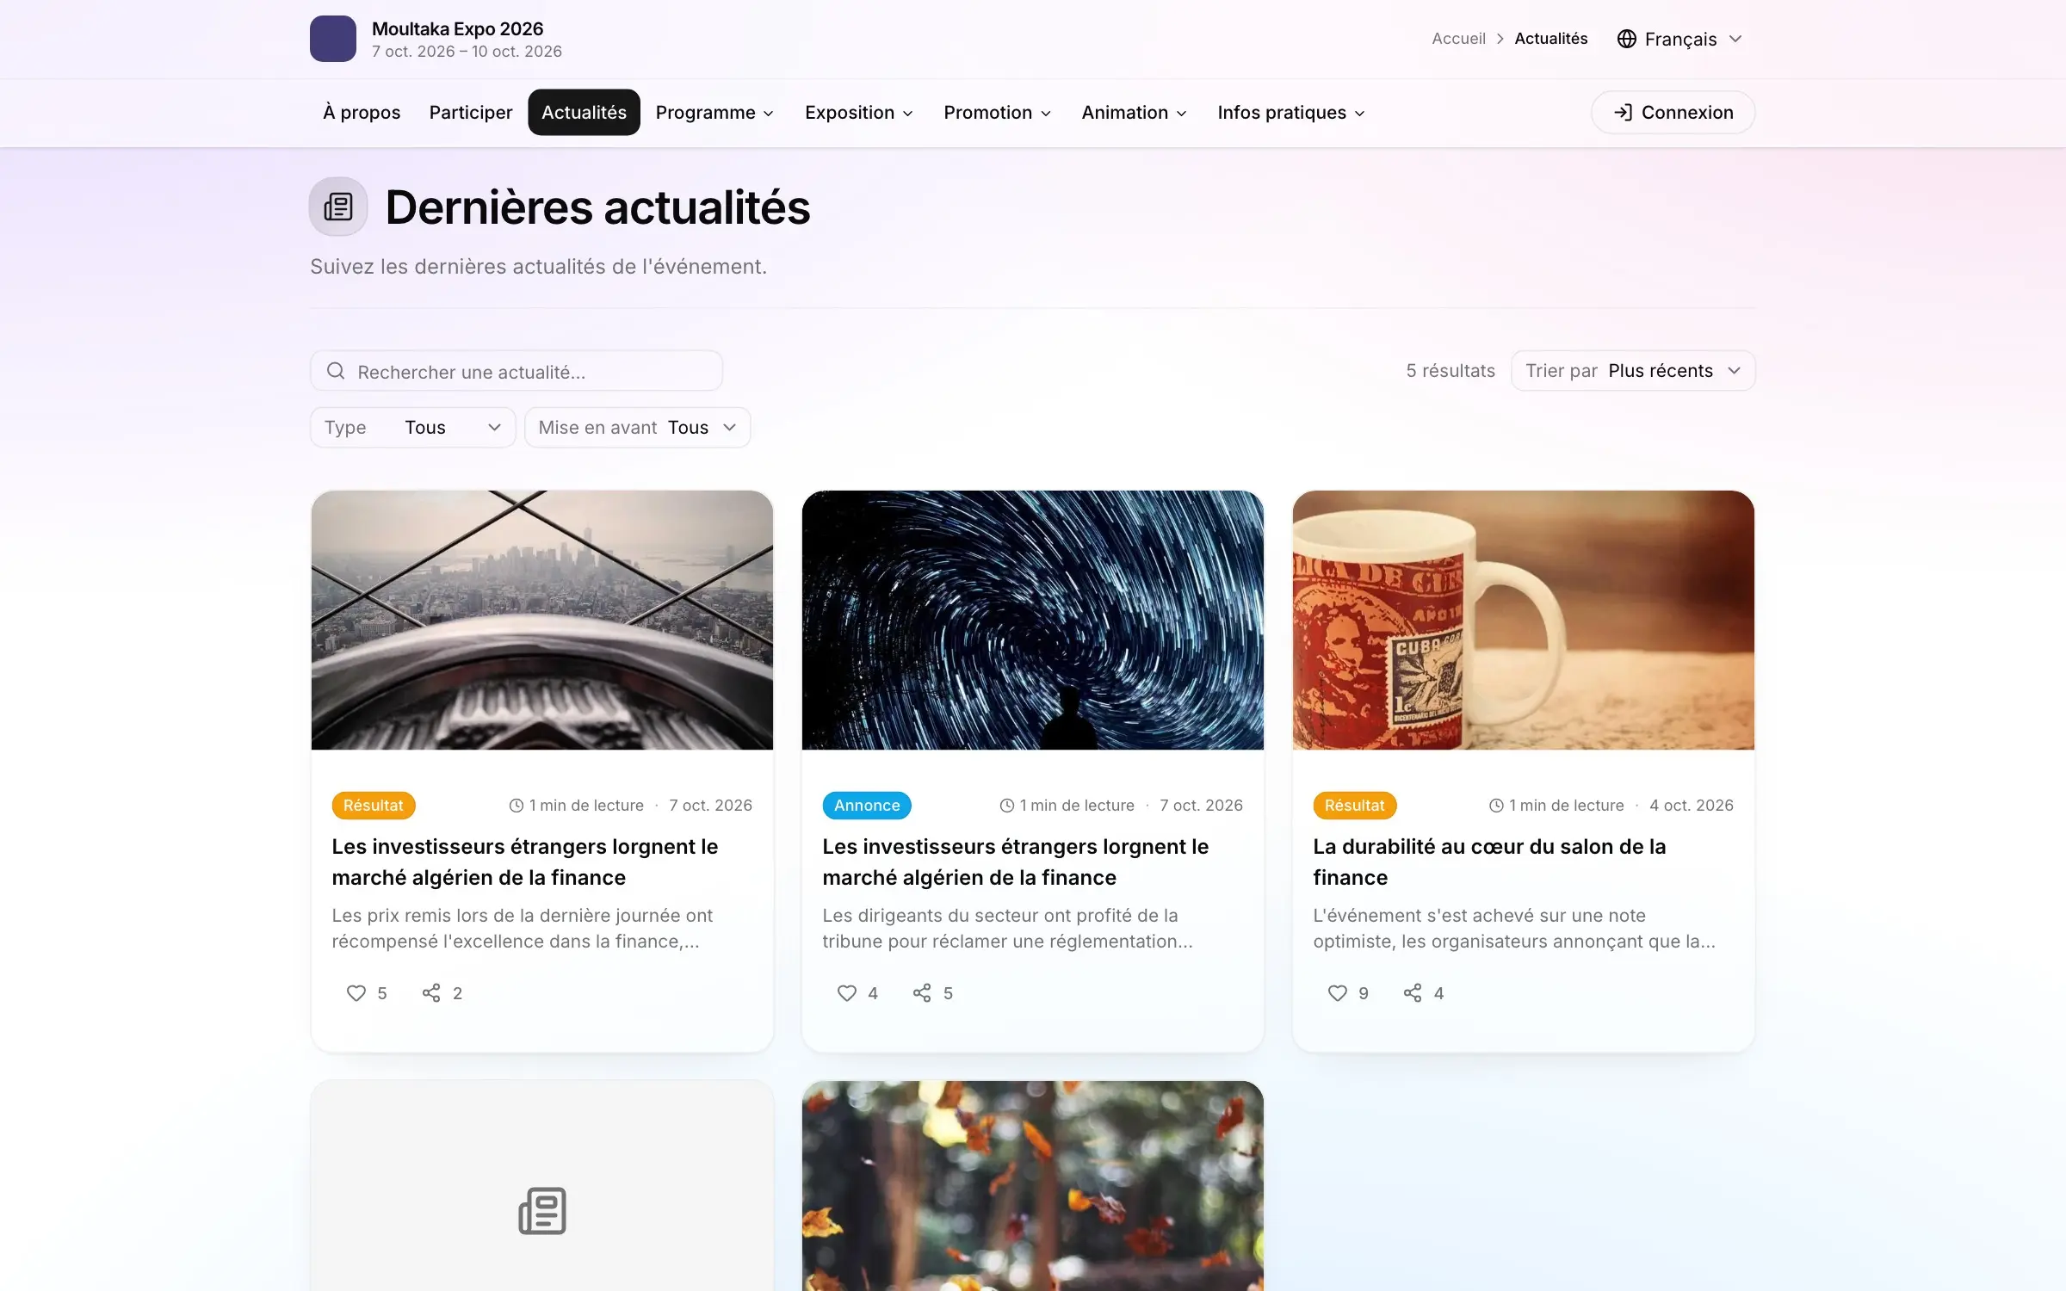The width and height of the screenshot is (2066, 1291).
Task: Click the Résultat tag on the 4 oct. card
Action: [x=1355, y=806]
